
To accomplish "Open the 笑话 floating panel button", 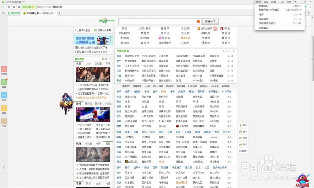I will coord(243,125).
